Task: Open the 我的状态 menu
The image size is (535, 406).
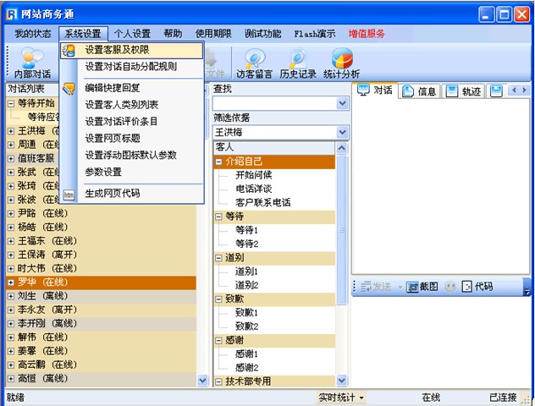Action: click(33, 34)
